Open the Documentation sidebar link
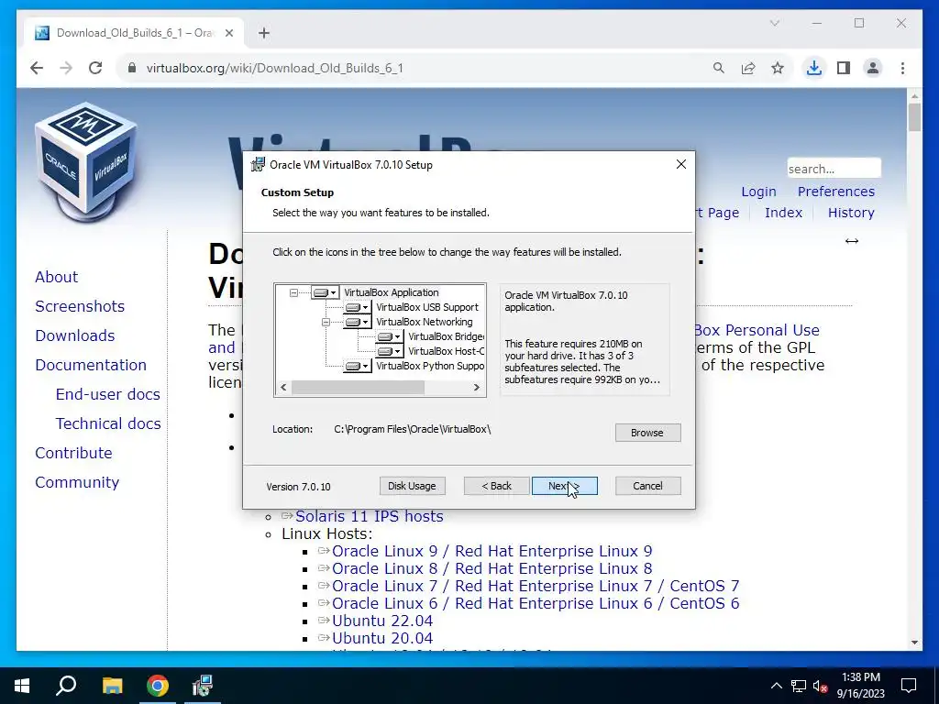The height and width of the screenshot is (704, 939). click(x=91, y=365)
